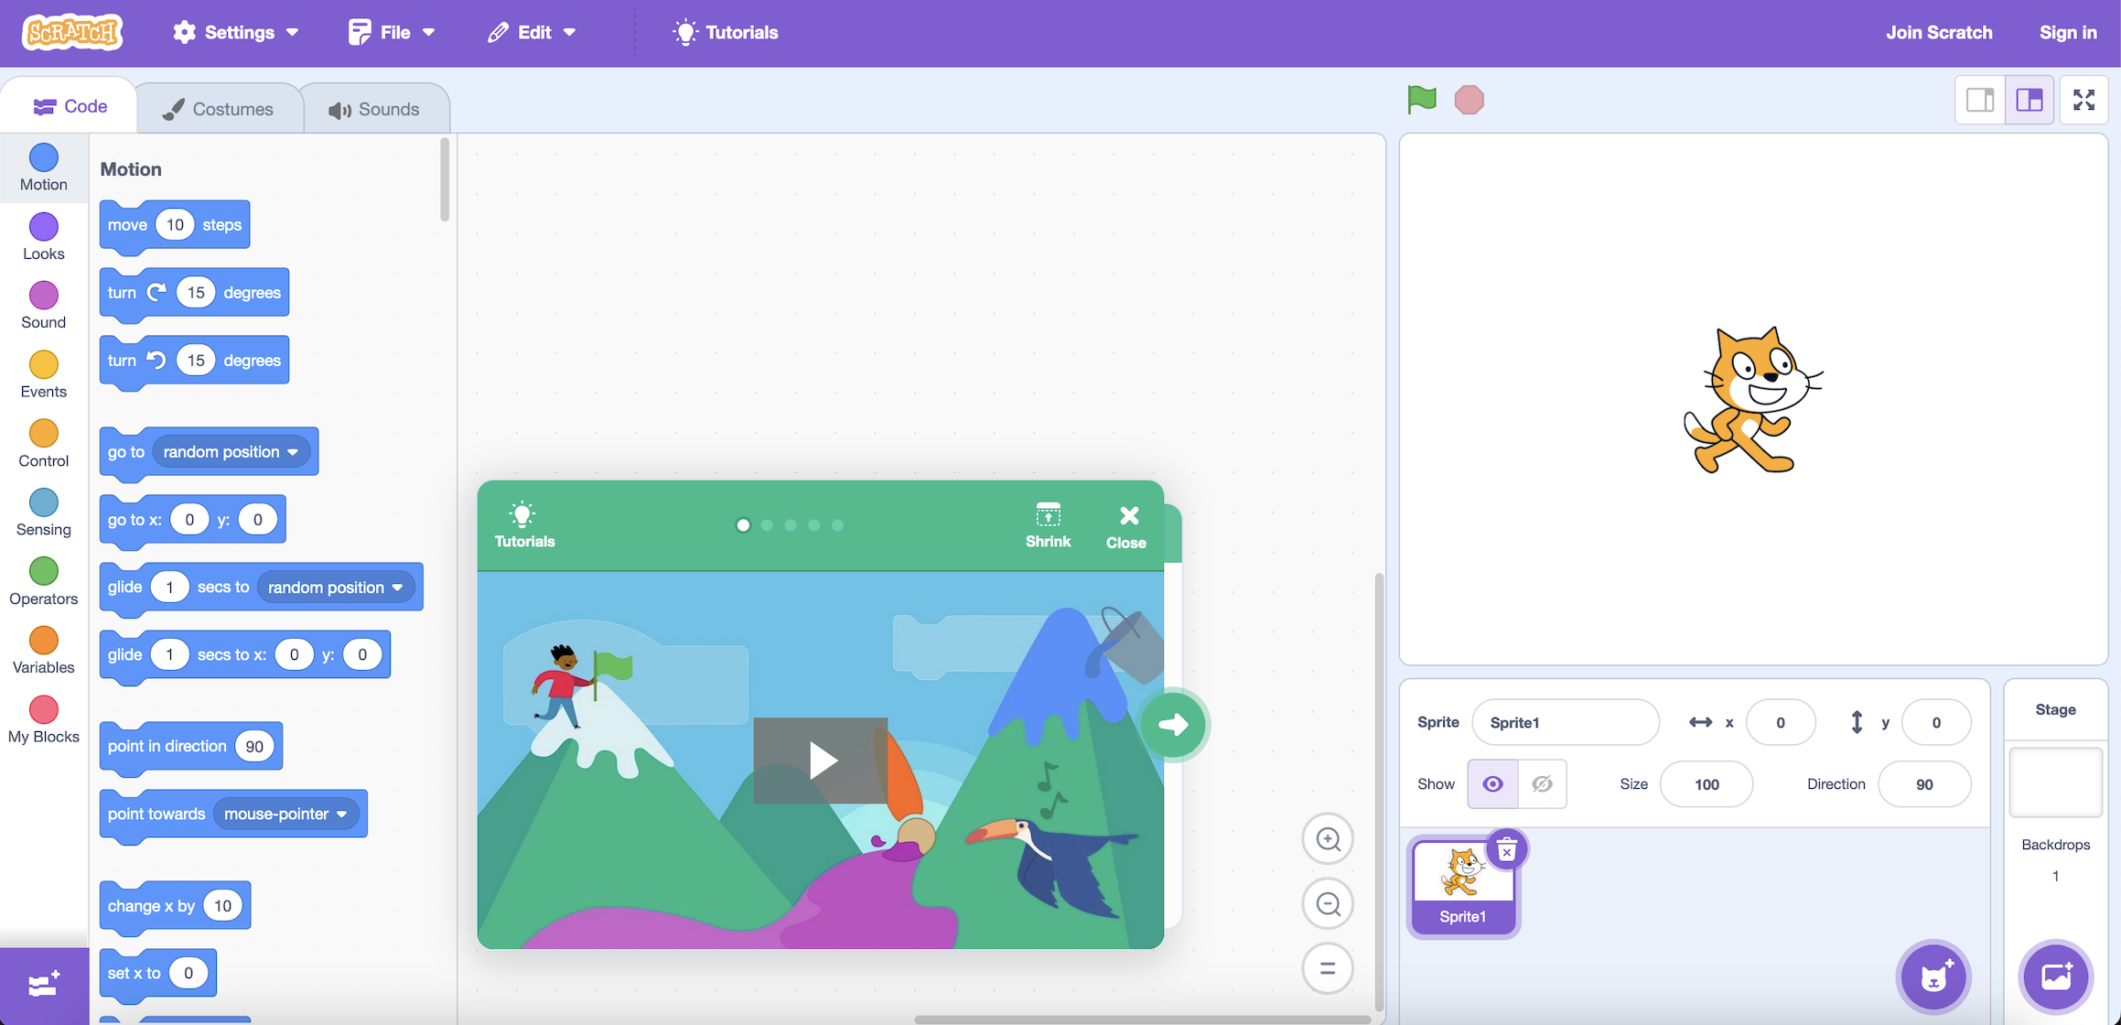Click the sprite y position field
This screenshot has width=2121, height=1025.
click(x=1936, y=722)
